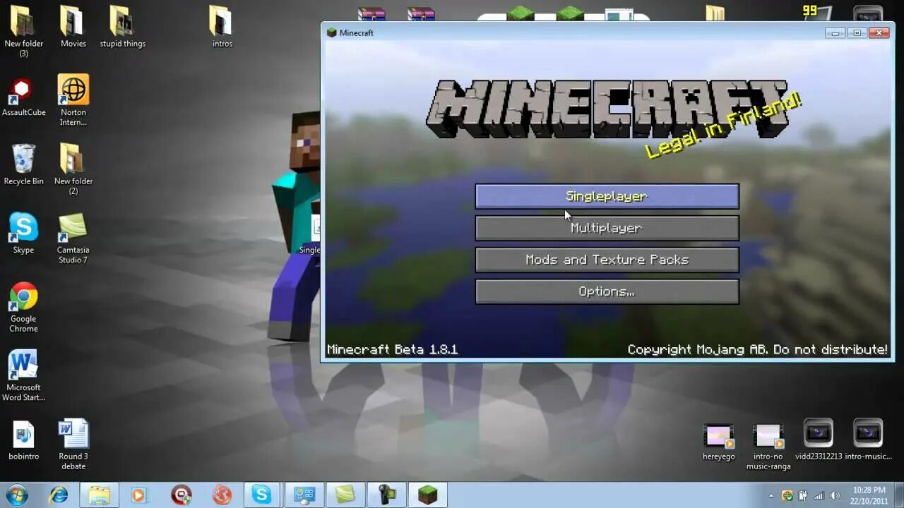Viewport: 904px width, 508px height.
Task: Switch to Minecraft grass block taskbar item
Action: [x=427, y=495]
